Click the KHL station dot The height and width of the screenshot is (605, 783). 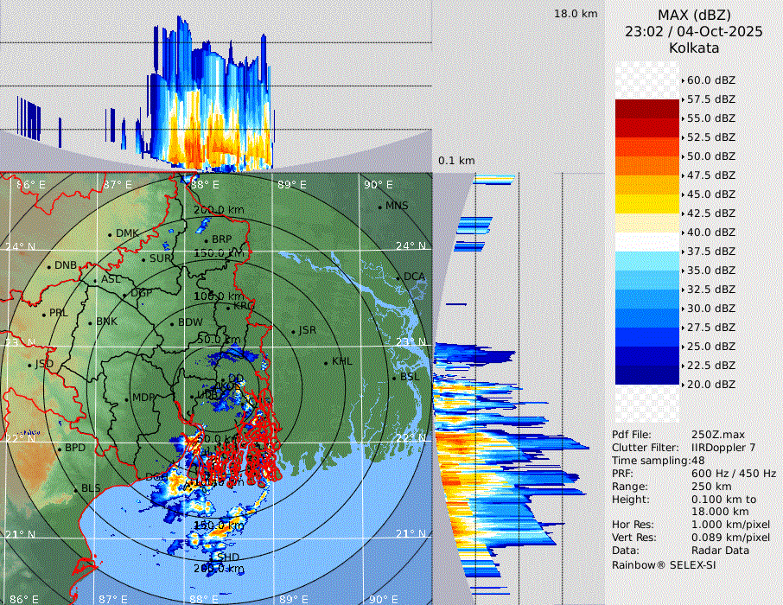pyautogui.click(x=326, y=362)
